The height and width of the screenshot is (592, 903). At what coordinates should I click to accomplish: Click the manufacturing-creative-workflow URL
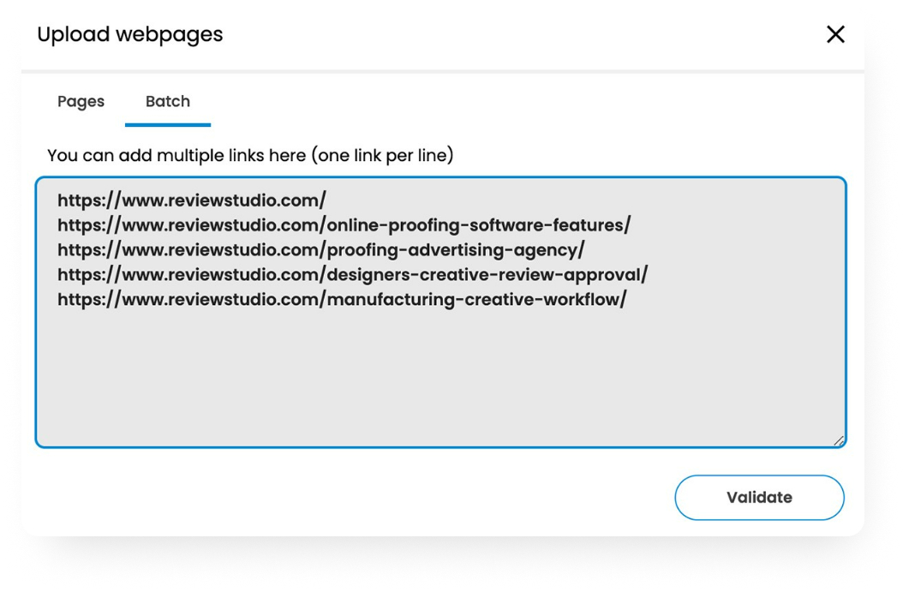(339, 299)
